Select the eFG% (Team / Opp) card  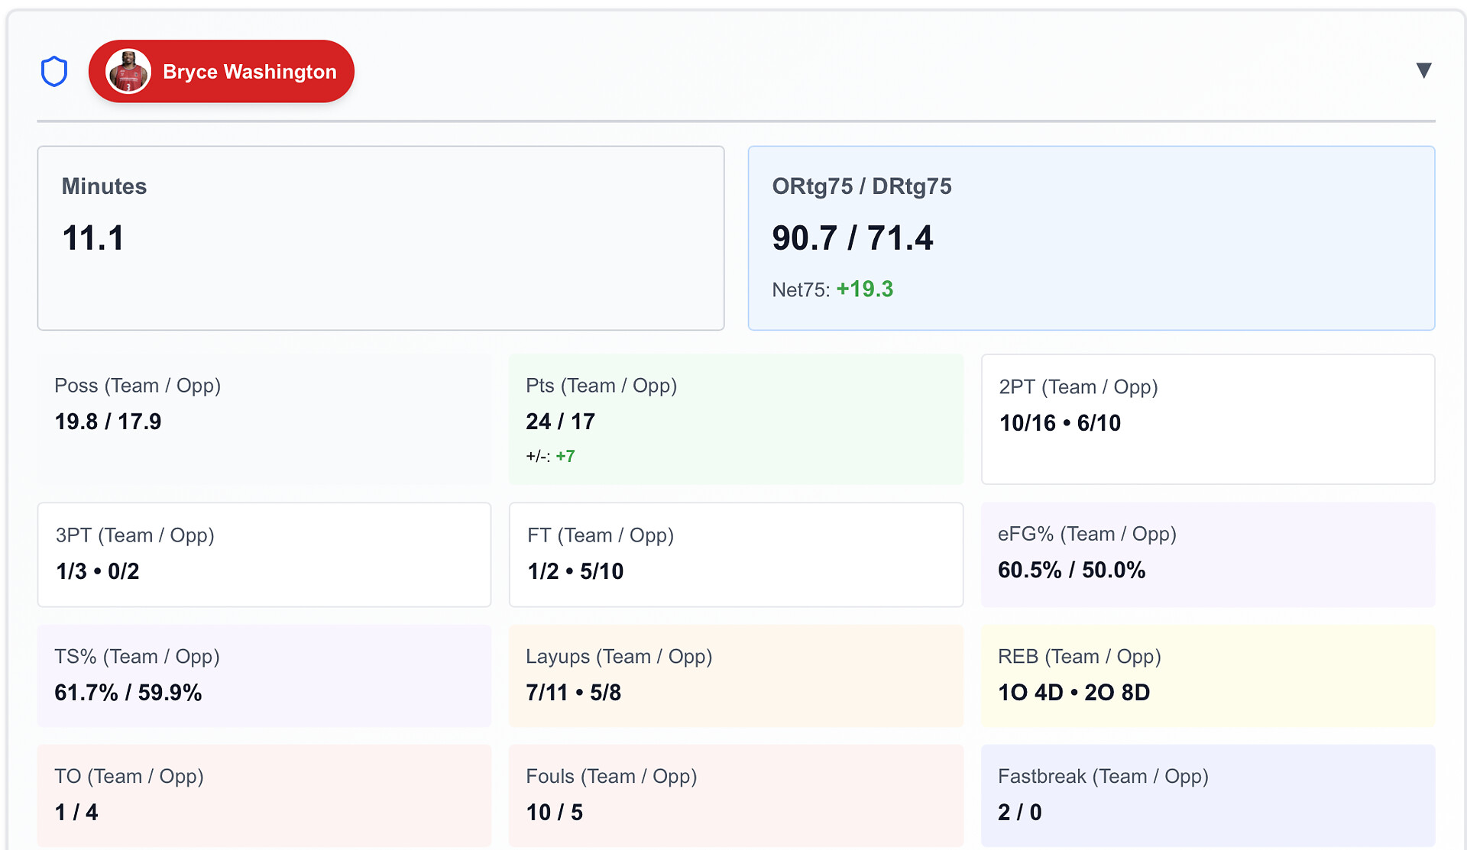pyautogui.click(x=1207, y=554)
